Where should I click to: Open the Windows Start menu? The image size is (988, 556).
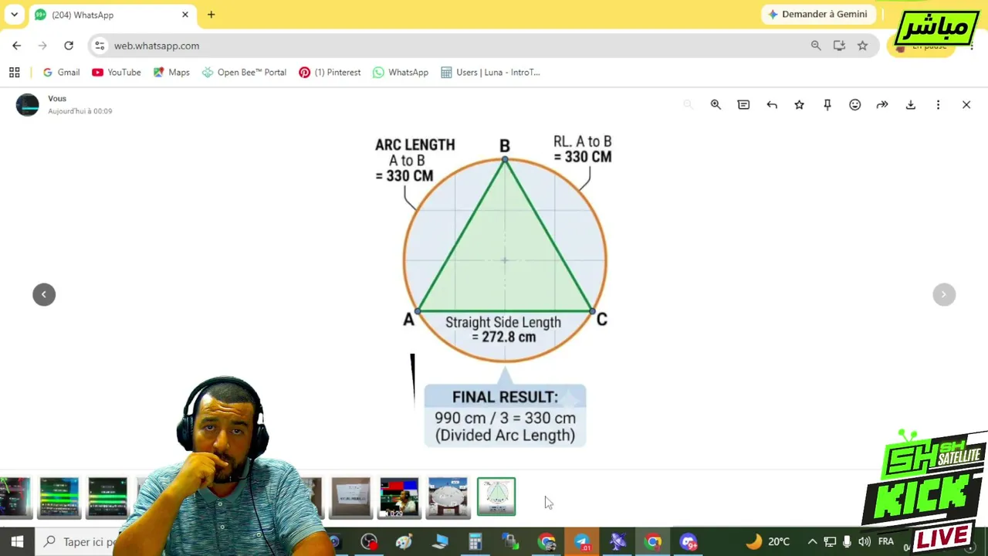pyautogui.click(x=17, y=542)
